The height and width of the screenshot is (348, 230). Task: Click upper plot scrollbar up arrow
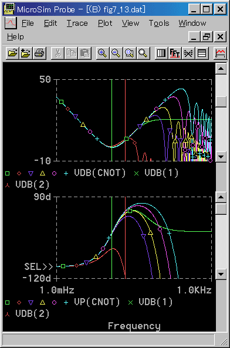point(221,69)
